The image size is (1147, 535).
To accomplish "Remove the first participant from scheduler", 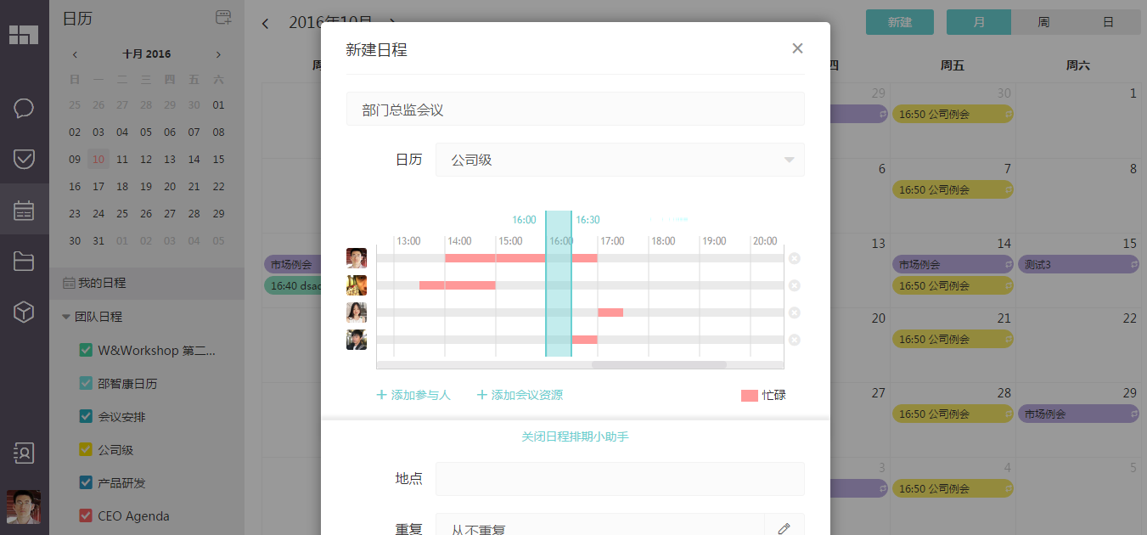I will (794, 258).
